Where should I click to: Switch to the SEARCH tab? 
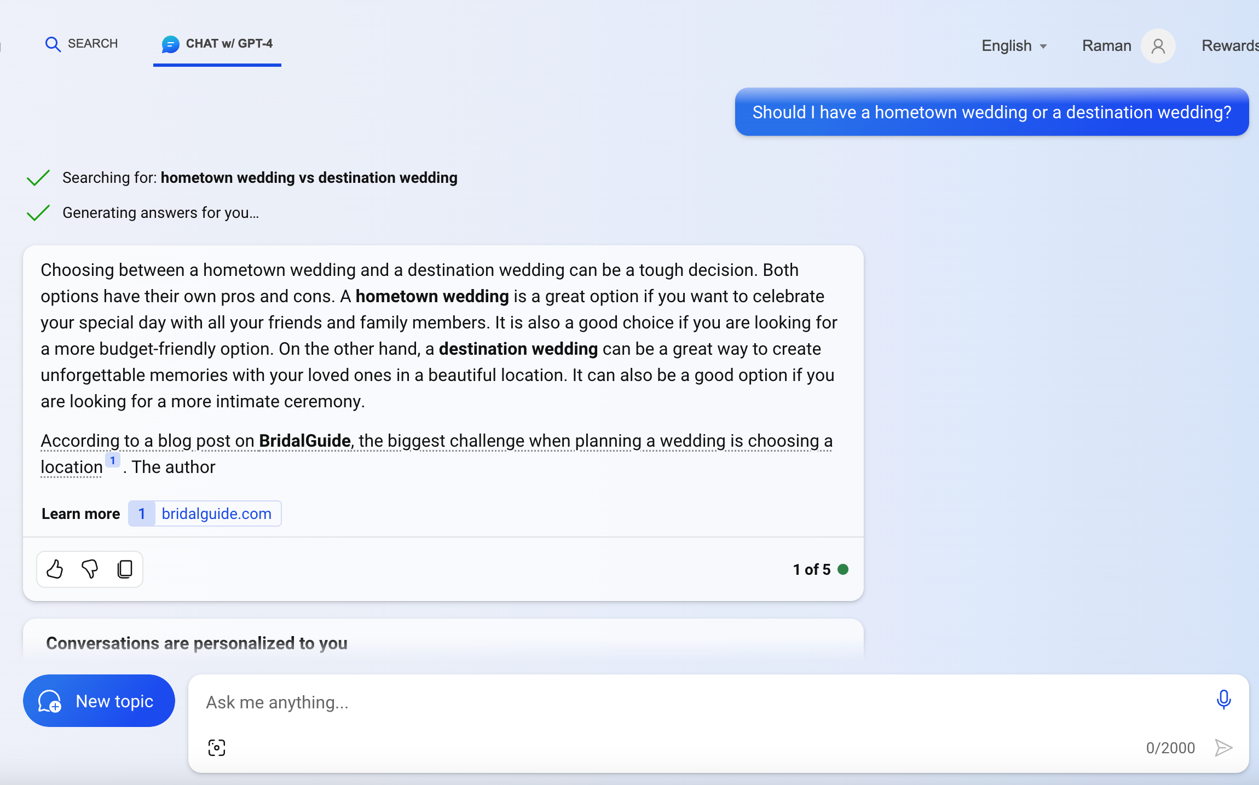click(93, 44)
